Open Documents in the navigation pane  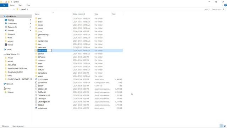(x=12, y=27)
